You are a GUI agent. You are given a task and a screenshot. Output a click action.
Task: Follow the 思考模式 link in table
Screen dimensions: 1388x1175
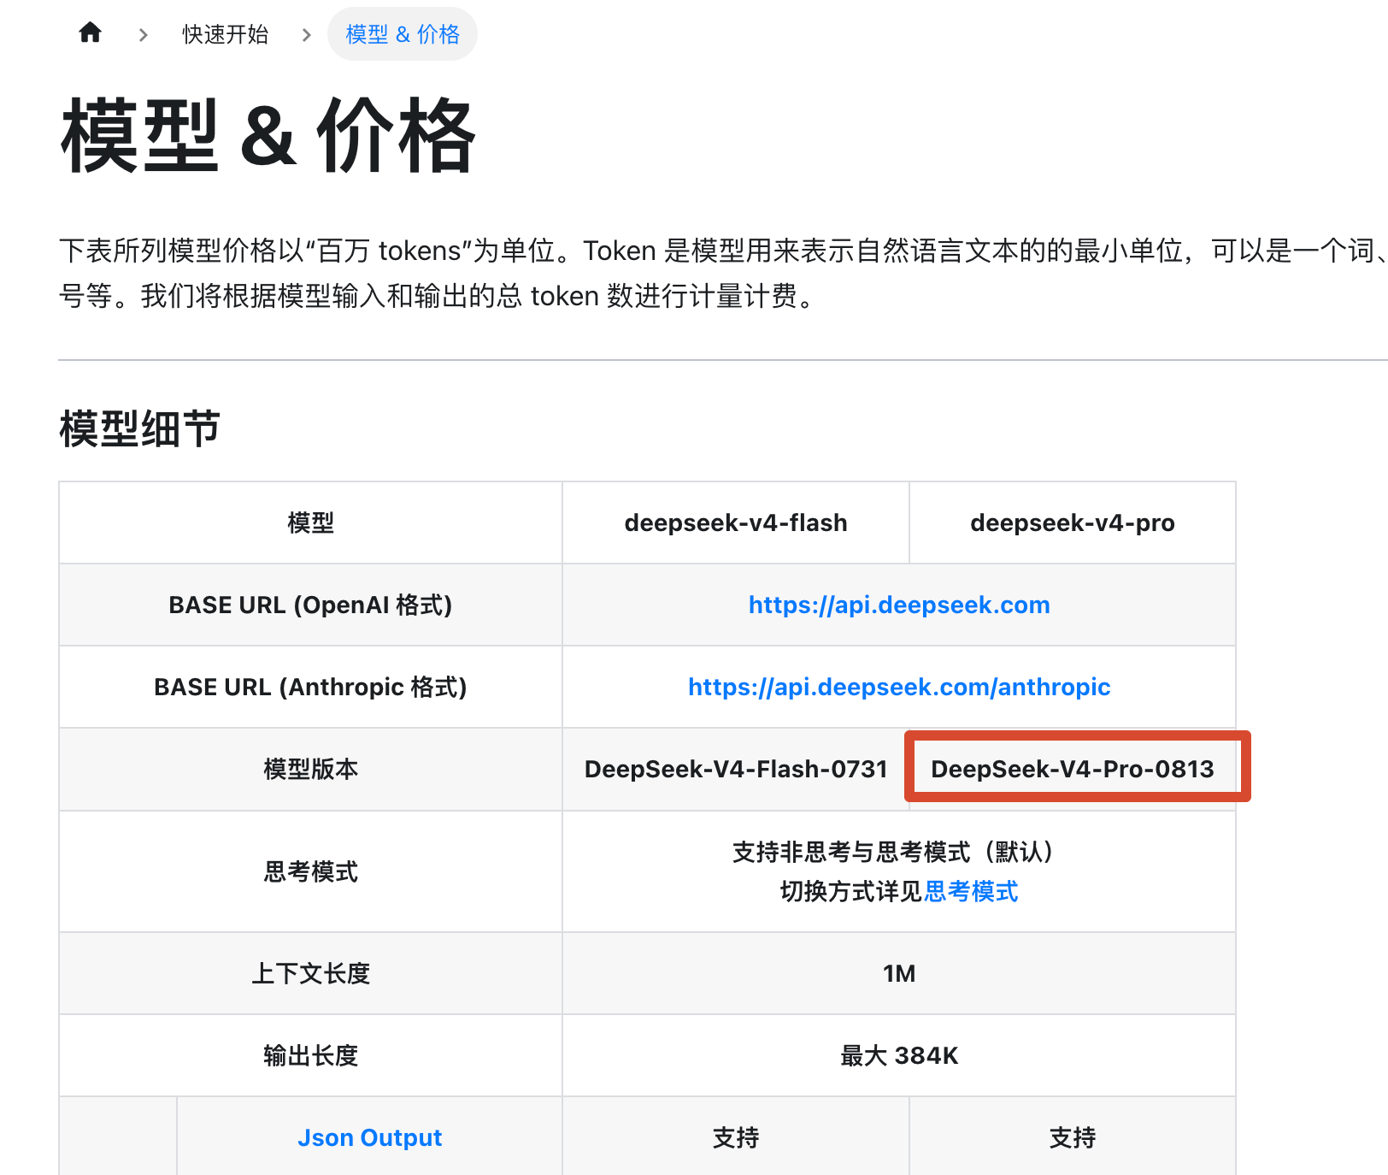click(x=971, y=891)
